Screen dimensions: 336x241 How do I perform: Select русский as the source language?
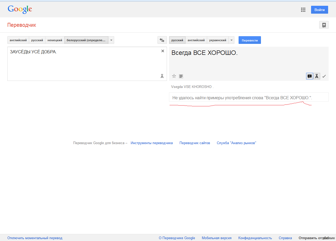[37, 40]
